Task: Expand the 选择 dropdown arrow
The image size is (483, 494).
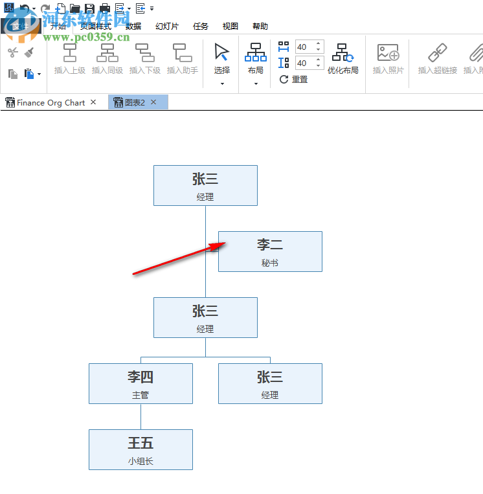Action: 222,84
